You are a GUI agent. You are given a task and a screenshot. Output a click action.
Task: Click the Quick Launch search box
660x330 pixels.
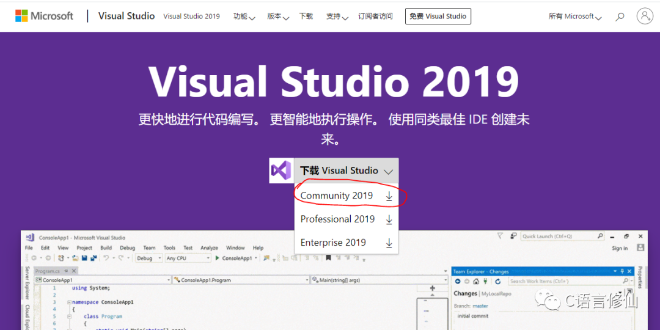click(x=563, y=236)
